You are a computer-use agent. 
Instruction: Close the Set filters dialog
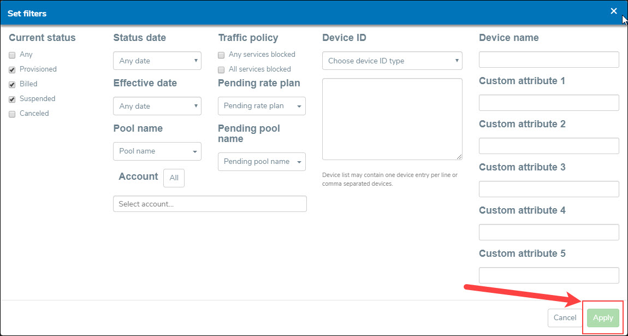pos(614,11)
